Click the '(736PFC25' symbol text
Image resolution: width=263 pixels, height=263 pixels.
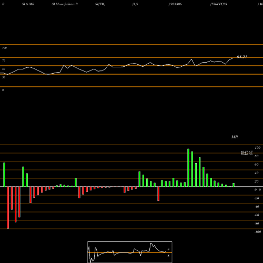pyautogui.click(x=218, y=4)
